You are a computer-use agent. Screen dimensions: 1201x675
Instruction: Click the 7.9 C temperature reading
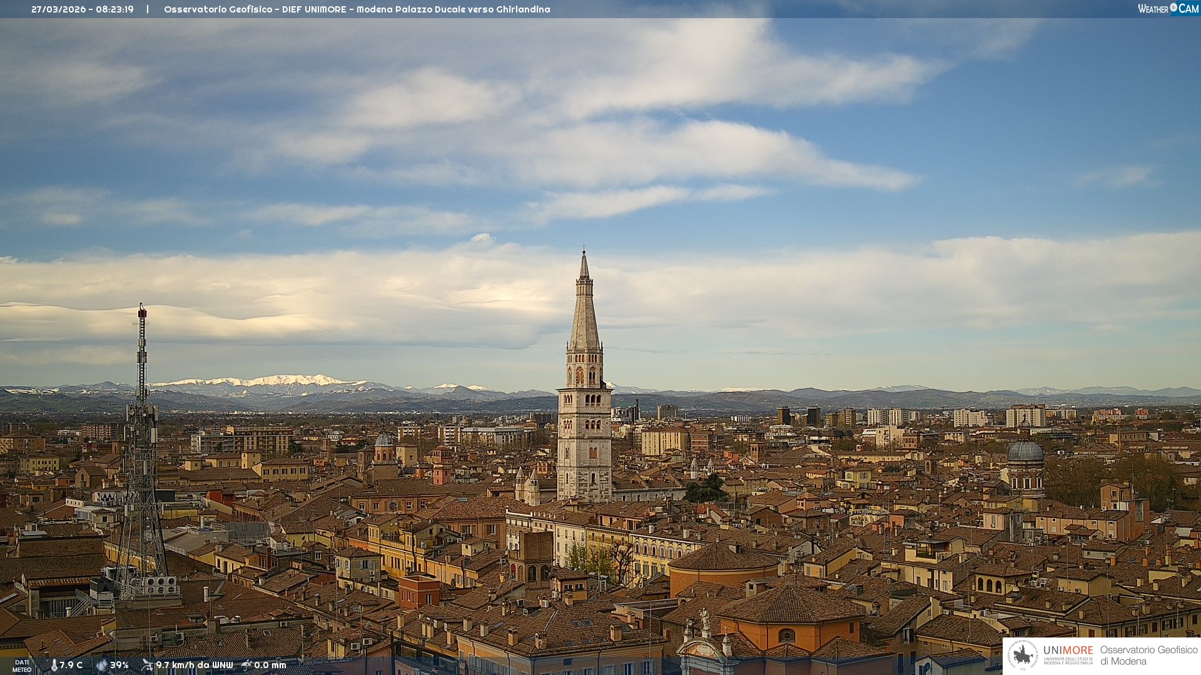point(71,665)
